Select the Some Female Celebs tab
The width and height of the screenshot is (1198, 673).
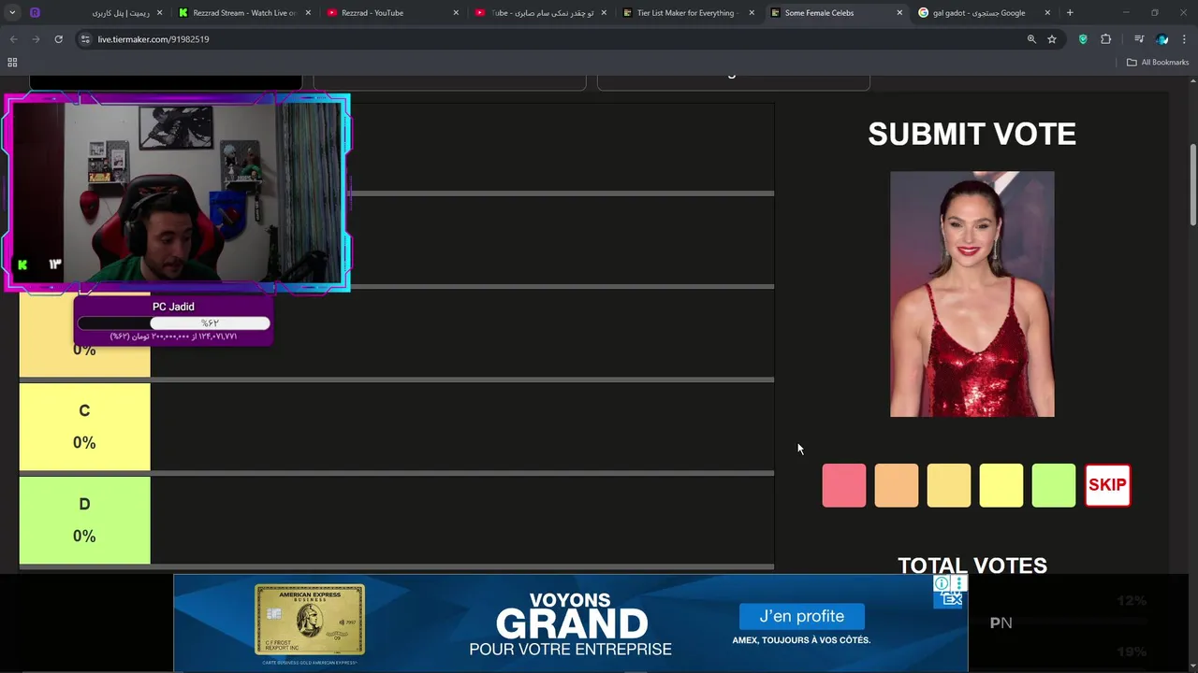(829, 13)
